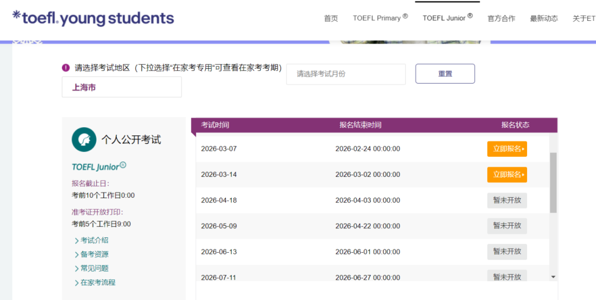Click chevron icon beside 考试介绍
This screenshot has width=596, height=300.
point(77,241)
